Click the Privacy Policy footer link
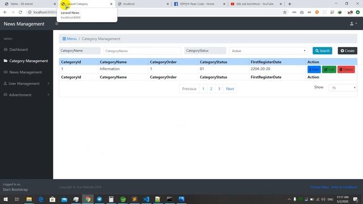363x204 pixels. click(x=319, y=187)
